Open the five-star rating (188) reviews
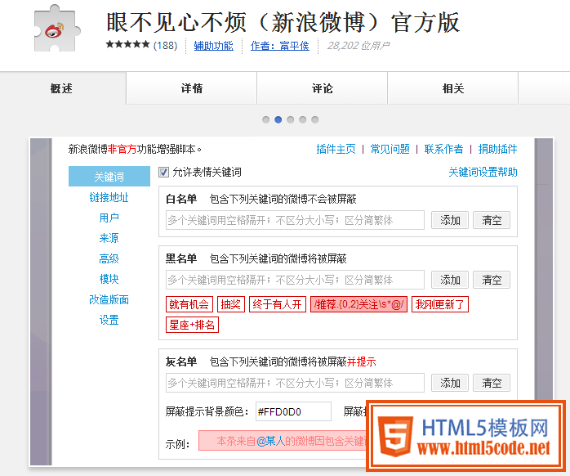This screenshot has height=476, width=570. pos(141,45)
